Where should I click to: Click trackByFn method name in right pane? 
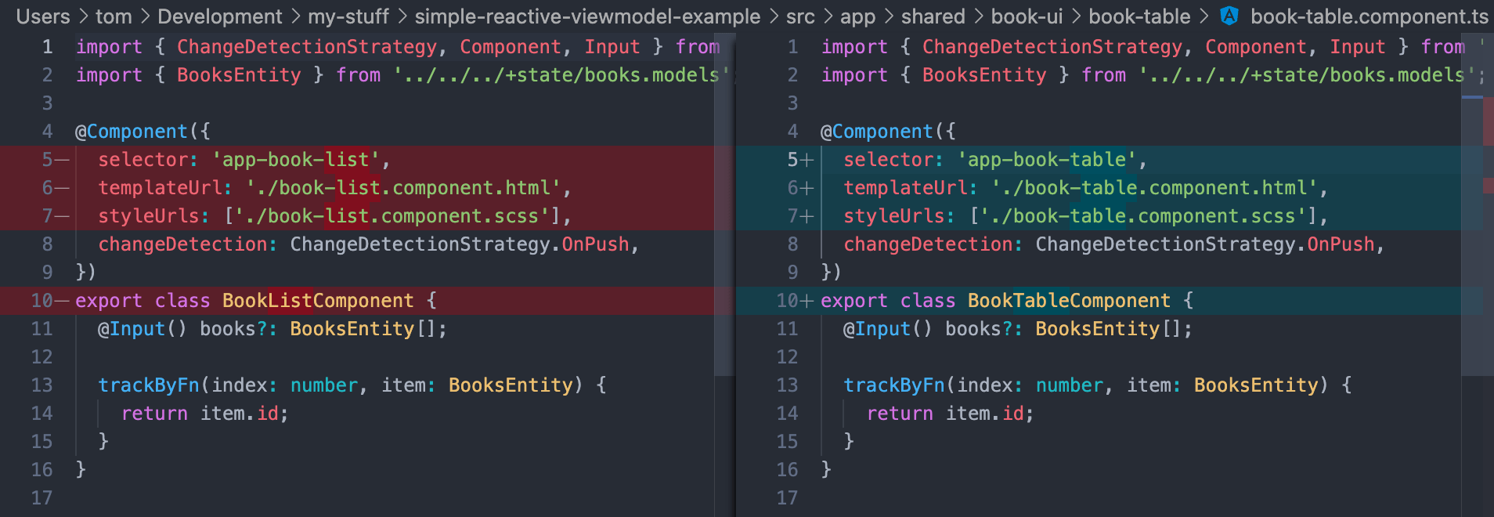click(x=894, y=385)
